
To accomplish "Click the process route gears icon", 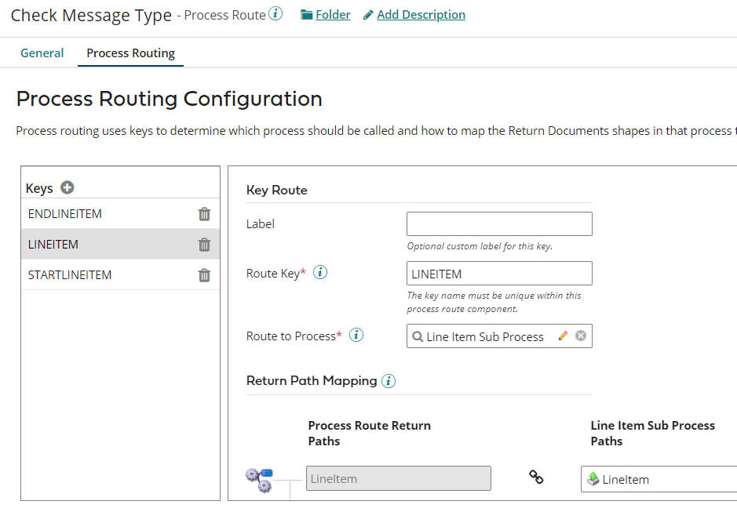I will 258,479.
